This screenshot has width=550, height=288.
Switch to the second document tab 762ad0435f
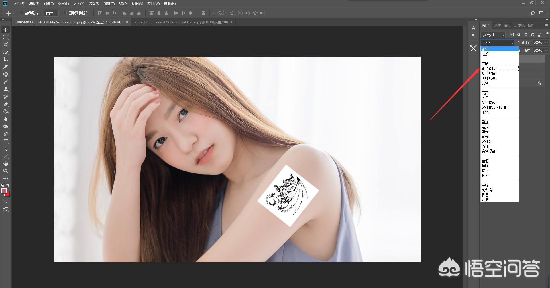coord(181,22)
